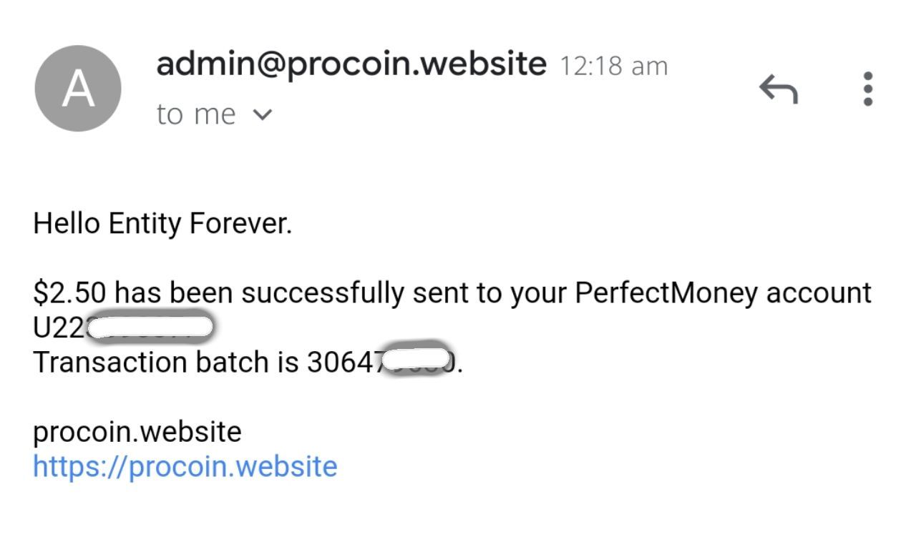This screenshot has height=557, width=916.
Task: Click the word "PerfectMoney" in the body
Action: (x=666, y=293)
